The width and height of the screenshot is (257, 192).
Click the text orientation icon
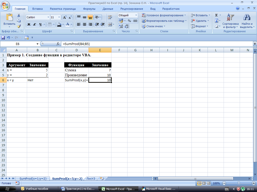[97, 17]
